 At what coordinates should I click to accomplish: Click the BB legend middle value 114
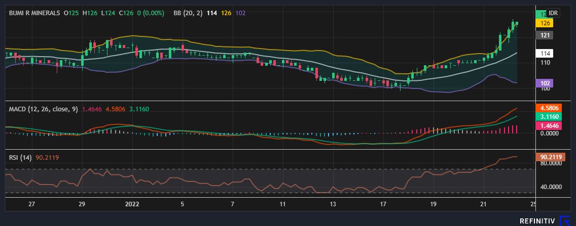[x=211, y=13]
